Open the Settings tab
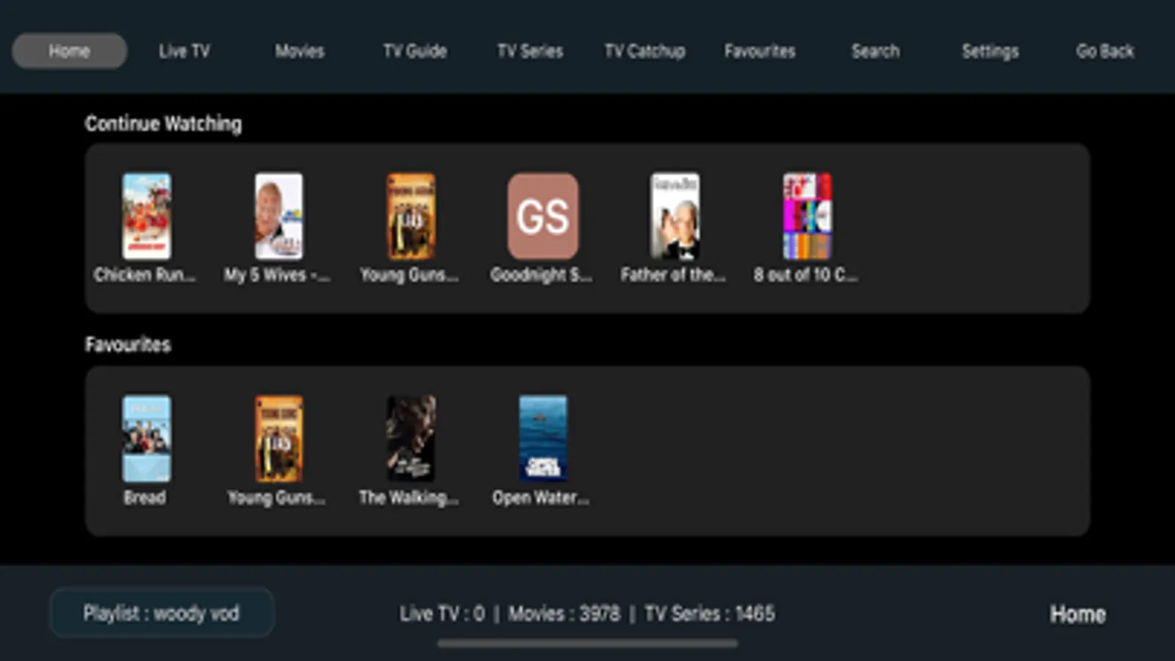This screenshot has height=661, width=1175. (990, 51)
